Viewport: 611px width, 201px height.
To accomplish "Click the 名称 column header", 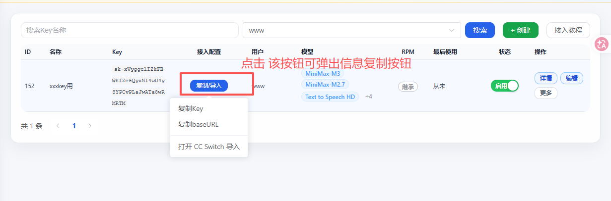I will click(56, 52).
